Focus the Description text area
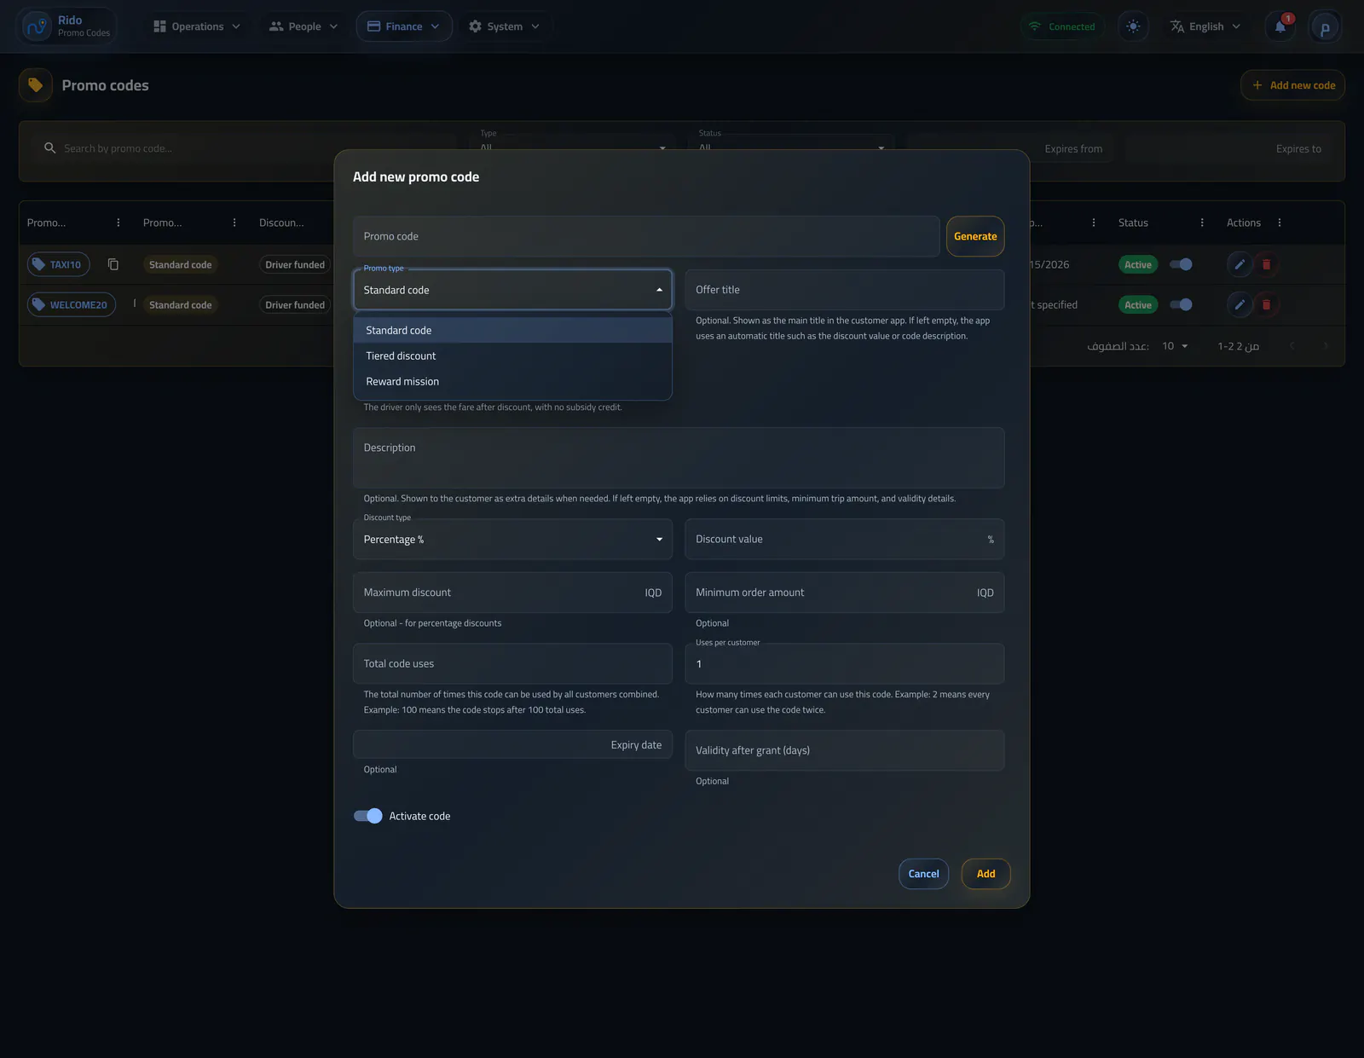Image resolution: width=1364 pixels, height=1058 pixels. tap(679, 458)
